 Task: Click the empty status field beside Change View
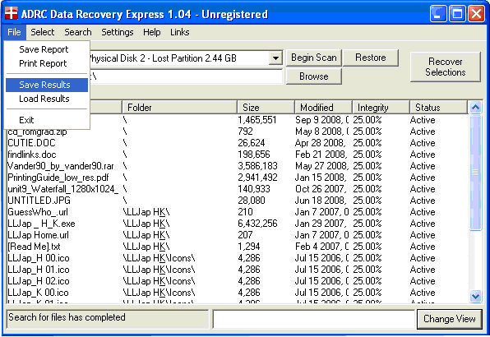(x=314, y=319)
